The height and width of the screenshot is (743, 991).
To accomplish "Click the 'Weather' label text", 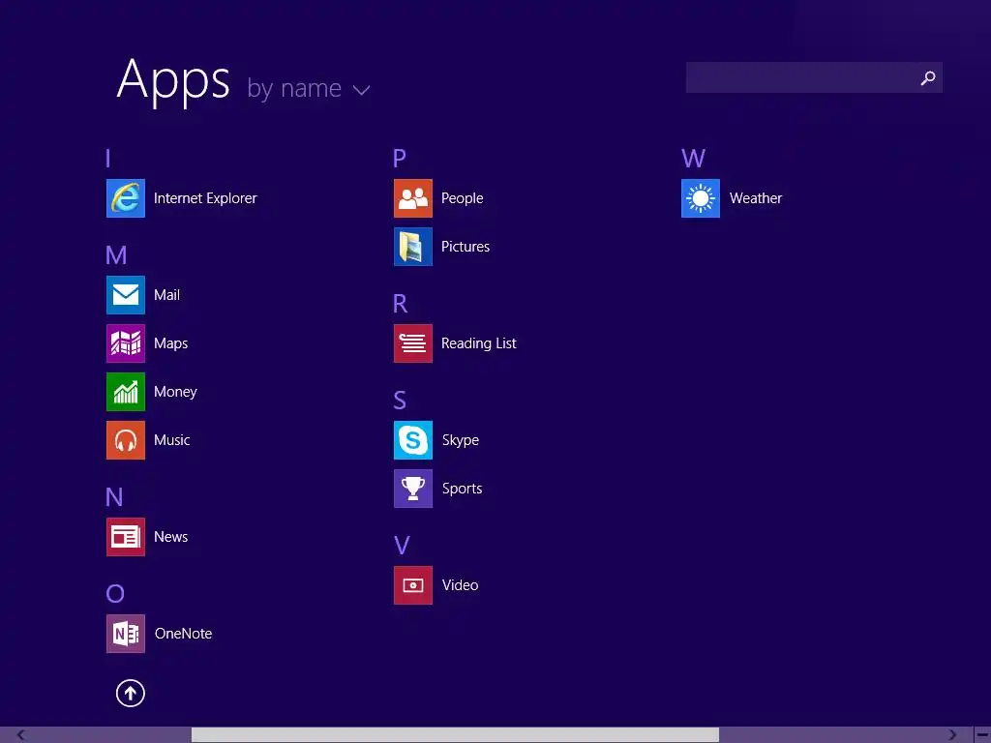I will pyautogui.click(x=756, y=198).
